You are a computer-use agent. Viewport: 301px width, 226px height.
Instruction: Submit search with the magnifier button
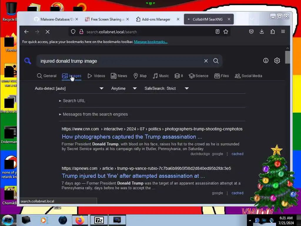click(216, 61)
